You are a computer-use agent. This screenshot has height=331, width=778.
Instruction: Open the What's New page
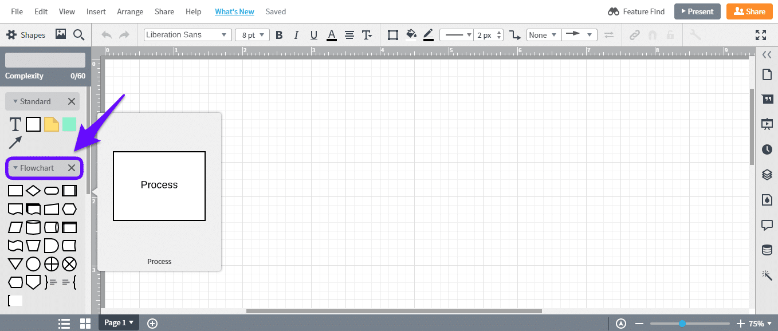(234, 11)
